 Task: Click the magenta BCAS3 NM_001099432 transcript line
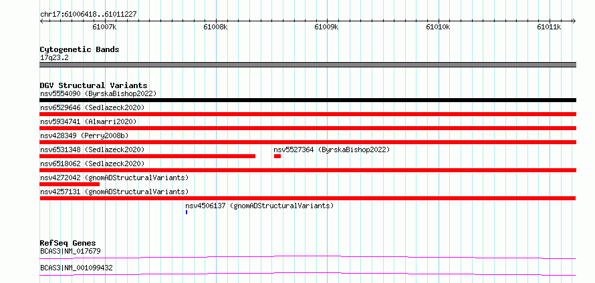(308, 274)
